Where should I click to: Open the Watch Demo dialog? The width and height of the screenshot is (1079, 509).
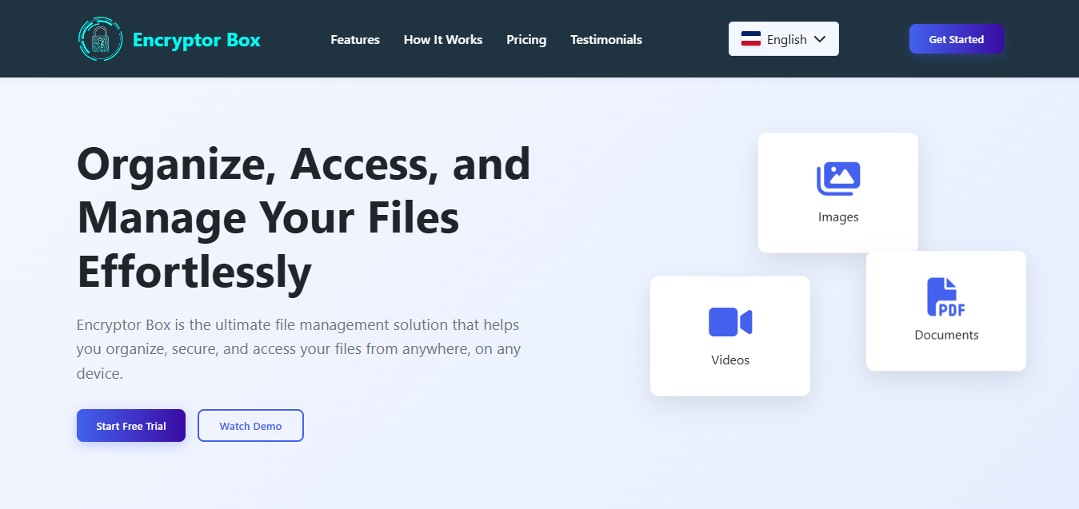(250, 425)
